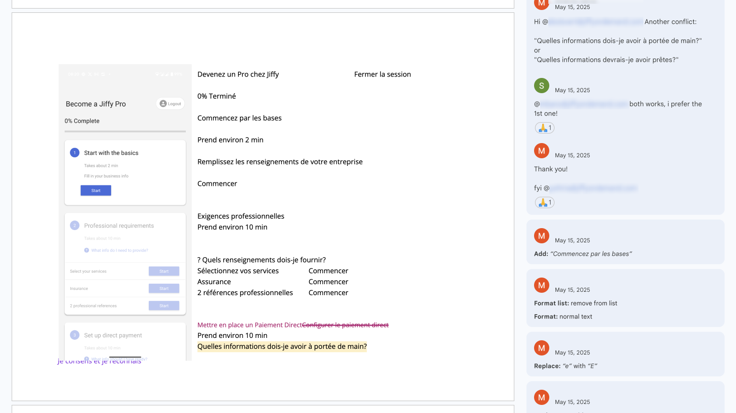Click the green S avatar in the comment thread
The width and height of the screenshot is (736, 413).
(542, 86)
